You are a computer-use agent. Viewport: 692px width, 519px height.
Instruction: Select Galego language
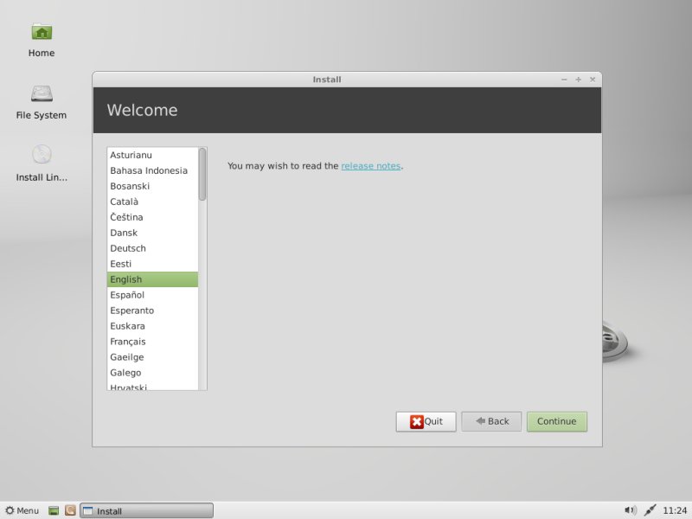point(152,373)
